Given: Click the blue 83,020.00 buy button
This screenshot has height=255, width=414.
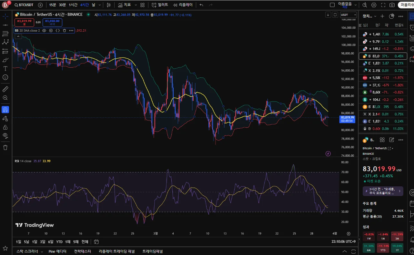Looking at the screenshot, I should pyautogui.click(x=52, y=22).
